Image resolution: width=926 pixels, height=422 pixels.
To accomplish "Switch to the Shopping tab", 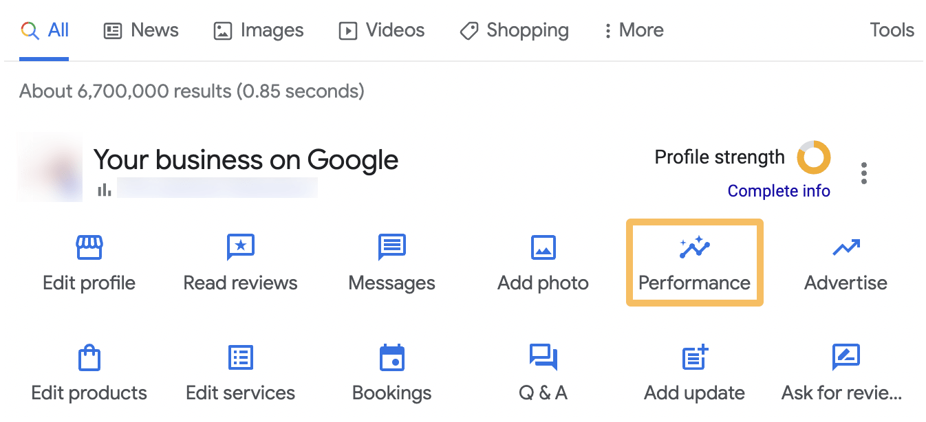I will (513, 30).
